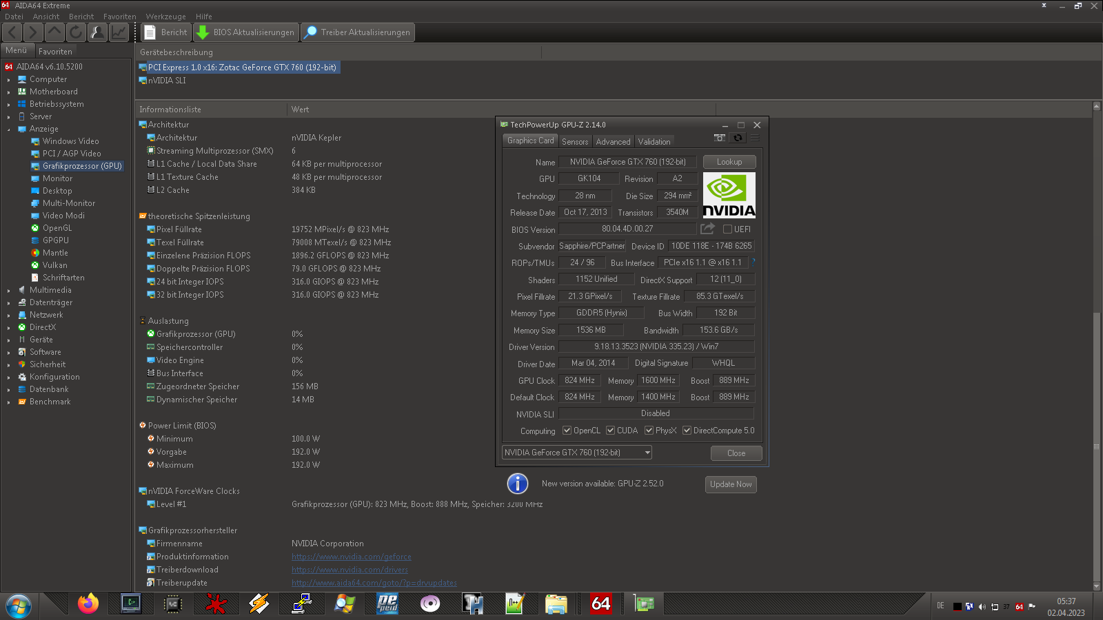Open the Windows Start orb

click(19, 606)
